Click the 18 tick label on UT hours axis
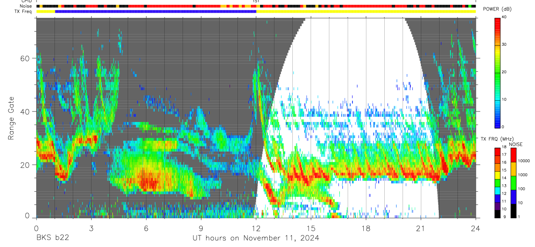Image resolution: width=535 pixels, height=247 pixels. tap(366, 228)
